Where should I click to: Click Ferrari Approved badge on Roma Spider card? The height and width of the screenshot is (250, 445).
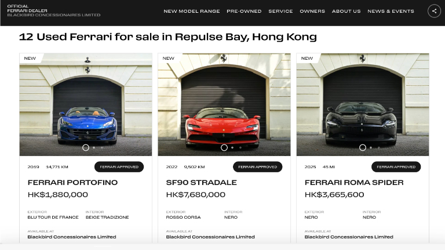tap(396, 166)
